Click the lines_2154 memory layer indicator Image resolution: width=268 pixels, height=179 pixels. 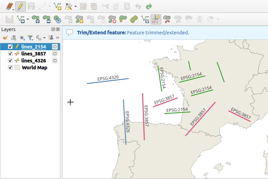[55, 47]
